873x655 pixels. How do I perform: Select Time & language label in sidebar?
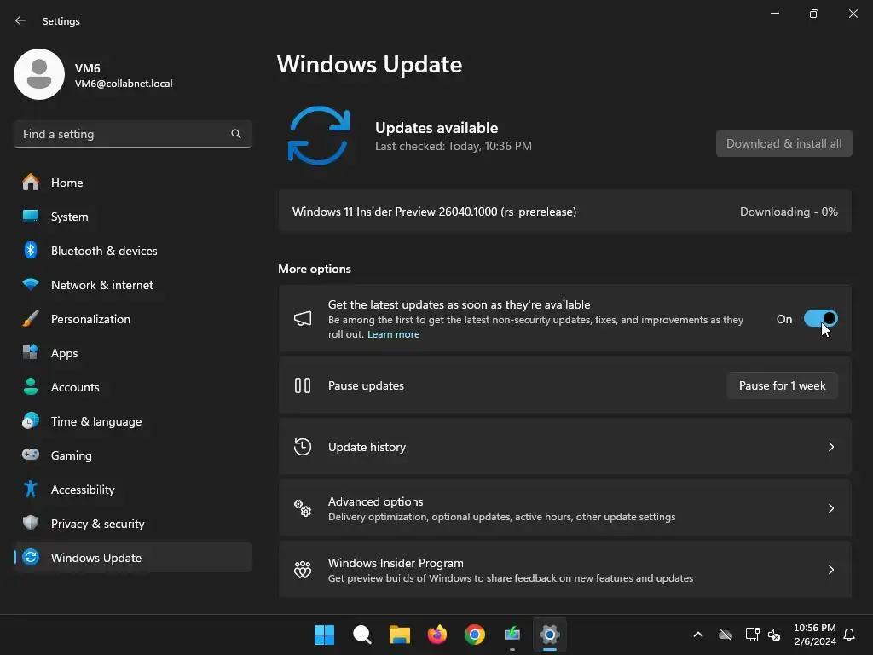(96, 421)
